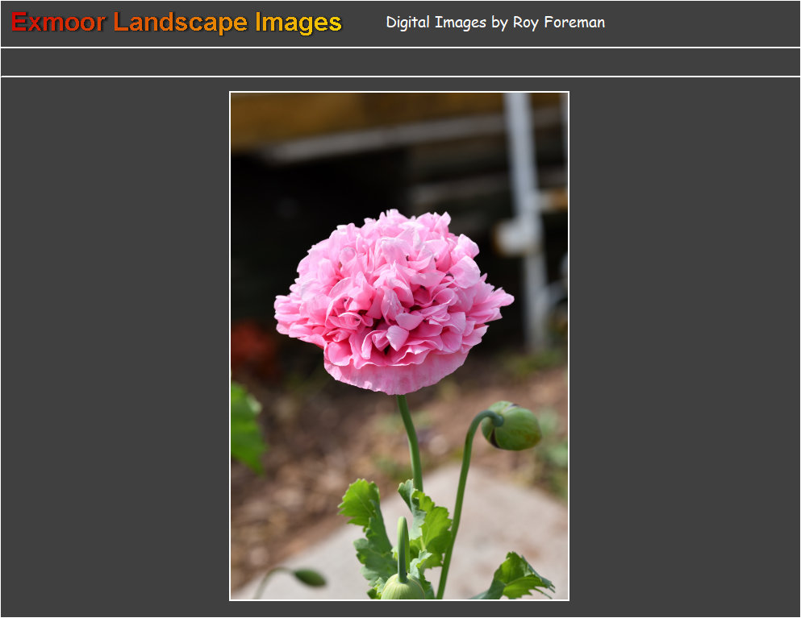Click the small drooping bud at photo's bottom left
801x618 pixels.
(x=309, y=576)
